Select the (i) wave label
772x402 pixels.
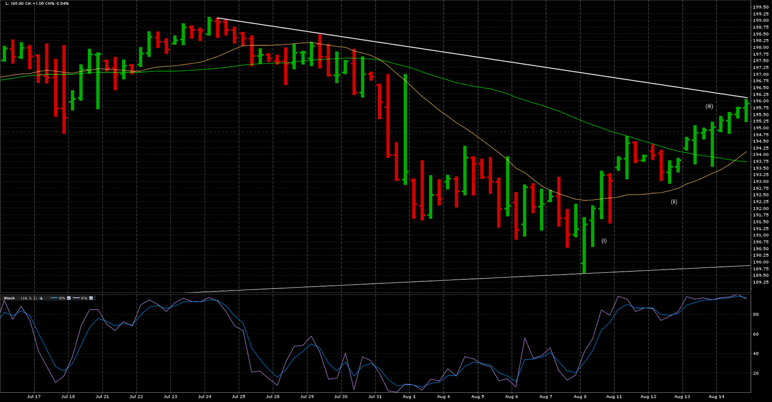pos(604,241)
